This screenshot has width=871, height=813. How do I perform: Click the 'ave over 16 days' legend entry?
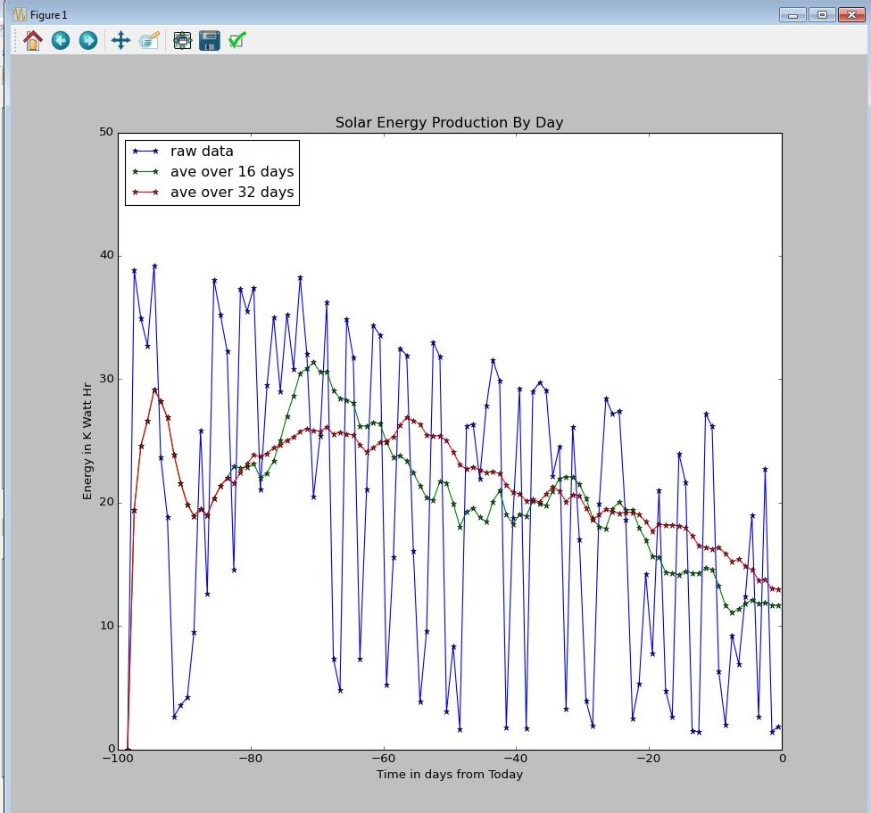point(232,171)
